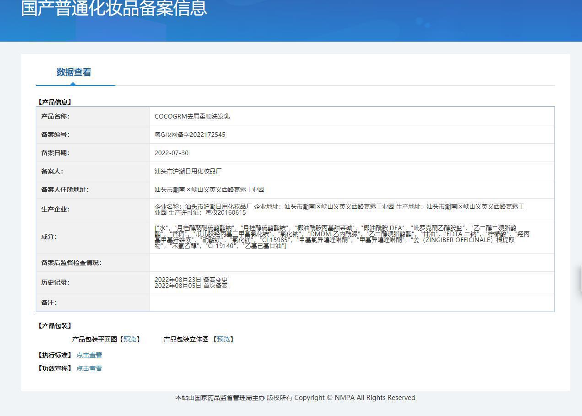The height and width of the screenshot is (416, 582).
Task: Click the 【产品包装】 section heading
Action: click(55, 326)
